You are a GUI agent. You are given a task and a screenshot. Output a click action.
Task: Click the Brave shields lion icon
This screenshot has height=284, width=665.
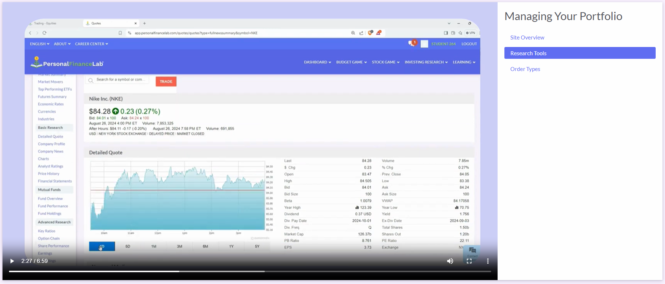pyautogui.click(x=370, y=33)
